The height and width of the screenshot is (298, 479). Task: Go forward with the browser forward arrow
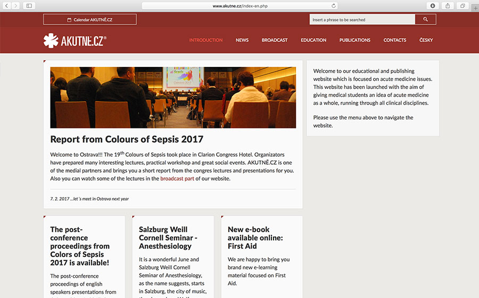click(15, 5)
